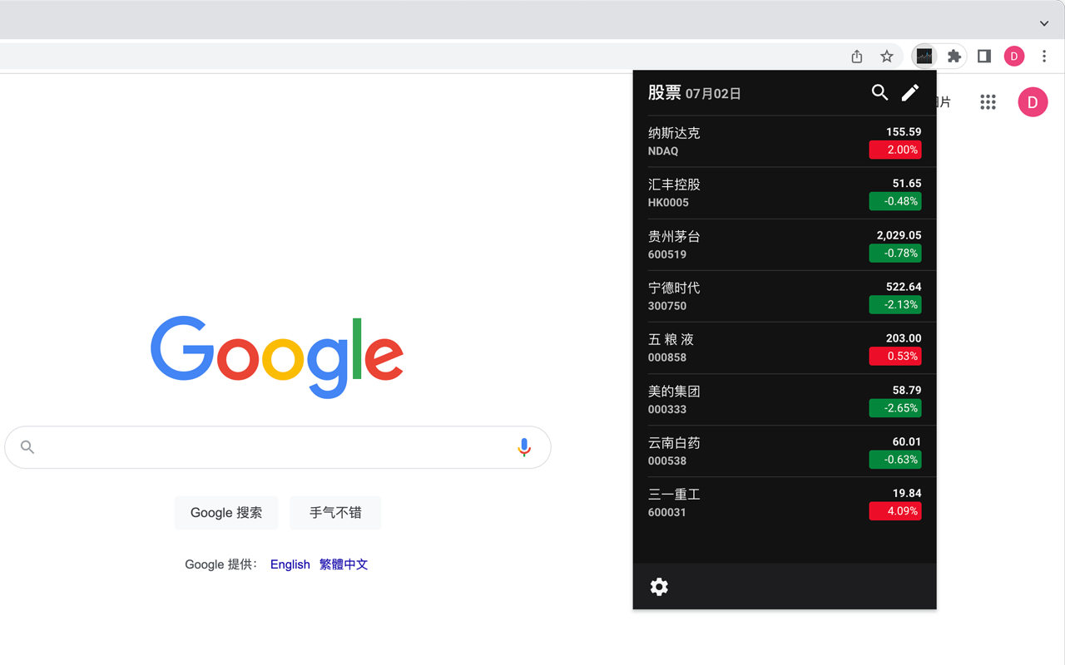The width and height of the screenshot is (1065, 665).
Task: Click the date 07月02日 in header
Action: click(x=713, y=94)
